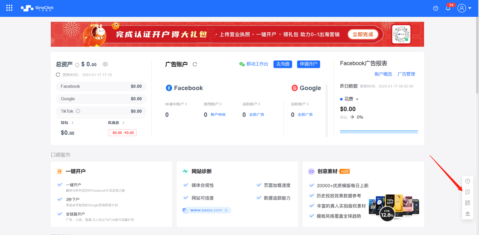The height and width of the screenshot is (235, 479).
Task: Click the www.xxxxx.com search field
Action: tap(207, 210)
